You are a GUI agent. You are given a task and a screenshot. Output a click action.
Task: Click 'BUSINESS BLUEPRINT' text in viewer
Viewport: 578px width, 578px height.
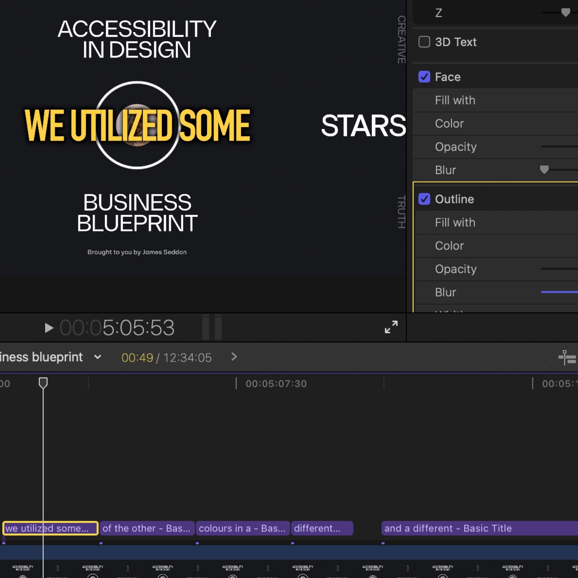click(137, 213)
